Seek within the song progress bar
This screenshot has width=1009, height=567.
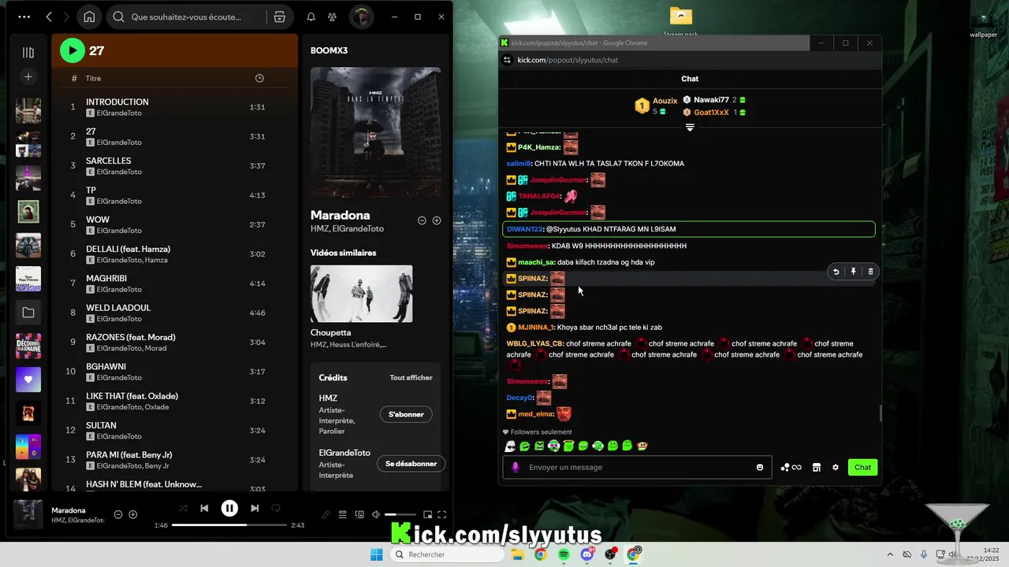[x=229, y=525]
